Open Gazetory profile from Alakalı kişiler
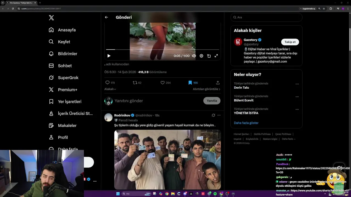 click(x=250, y=40)
